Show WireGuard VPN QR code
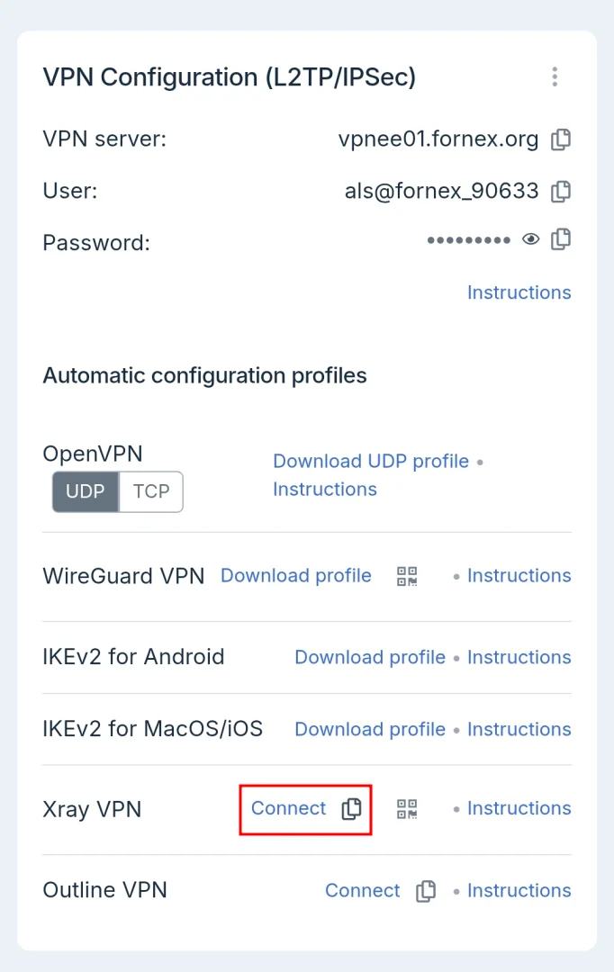Image resolution: width=614 pixels, height=972 pixels. click(407, 576)
